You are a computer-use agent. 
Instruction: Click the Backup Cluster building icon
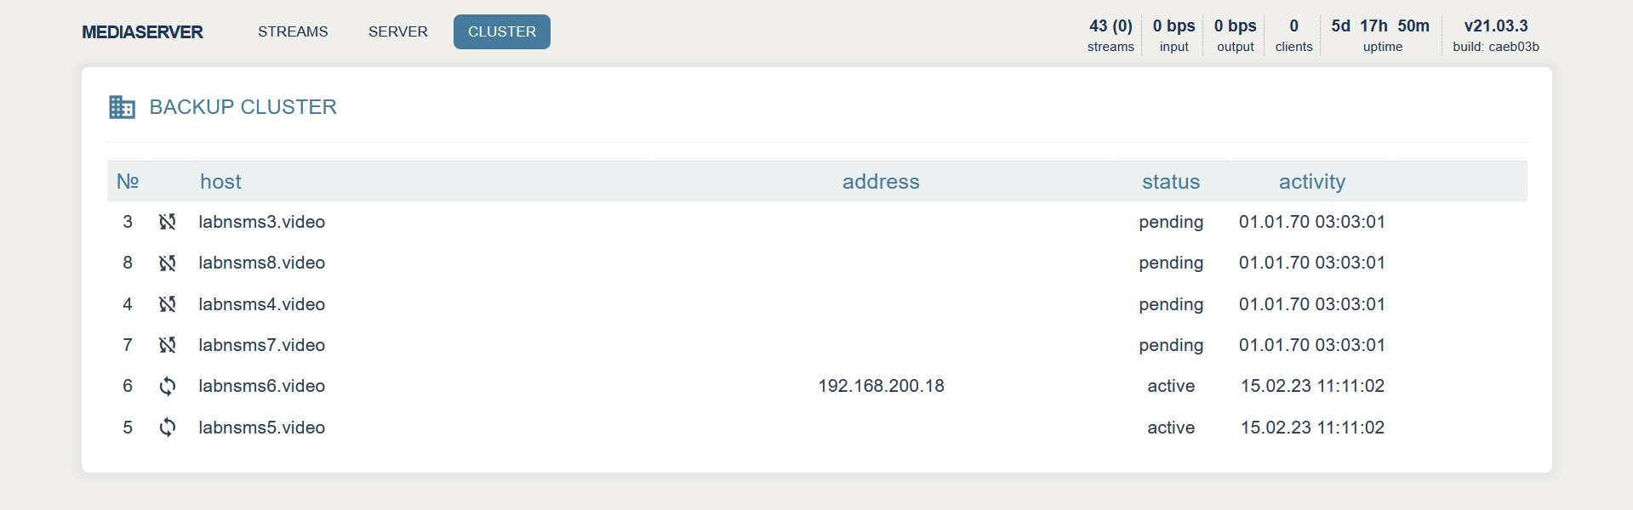(x=122, y=107)
